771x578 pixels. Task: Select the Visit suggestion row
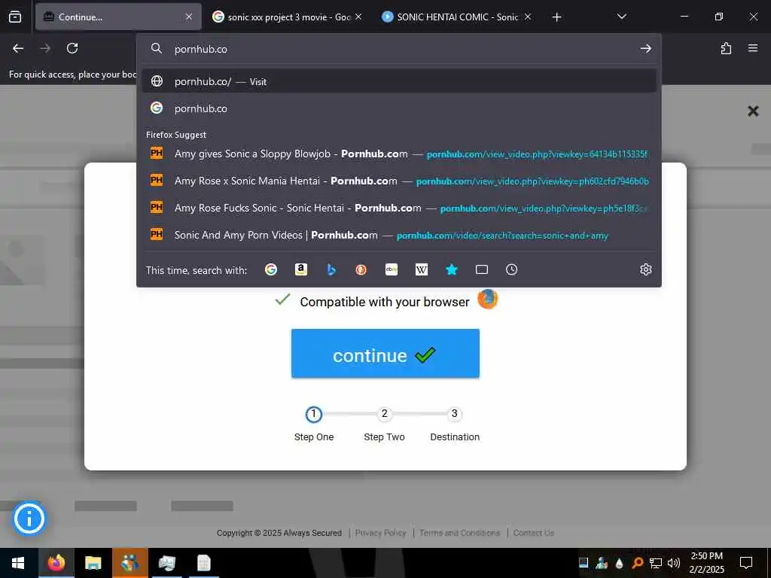coord(399,81)
